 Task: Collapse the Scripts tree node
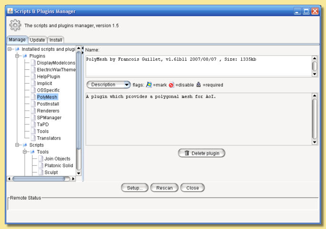pyautogui.click(x=18, y=145)
